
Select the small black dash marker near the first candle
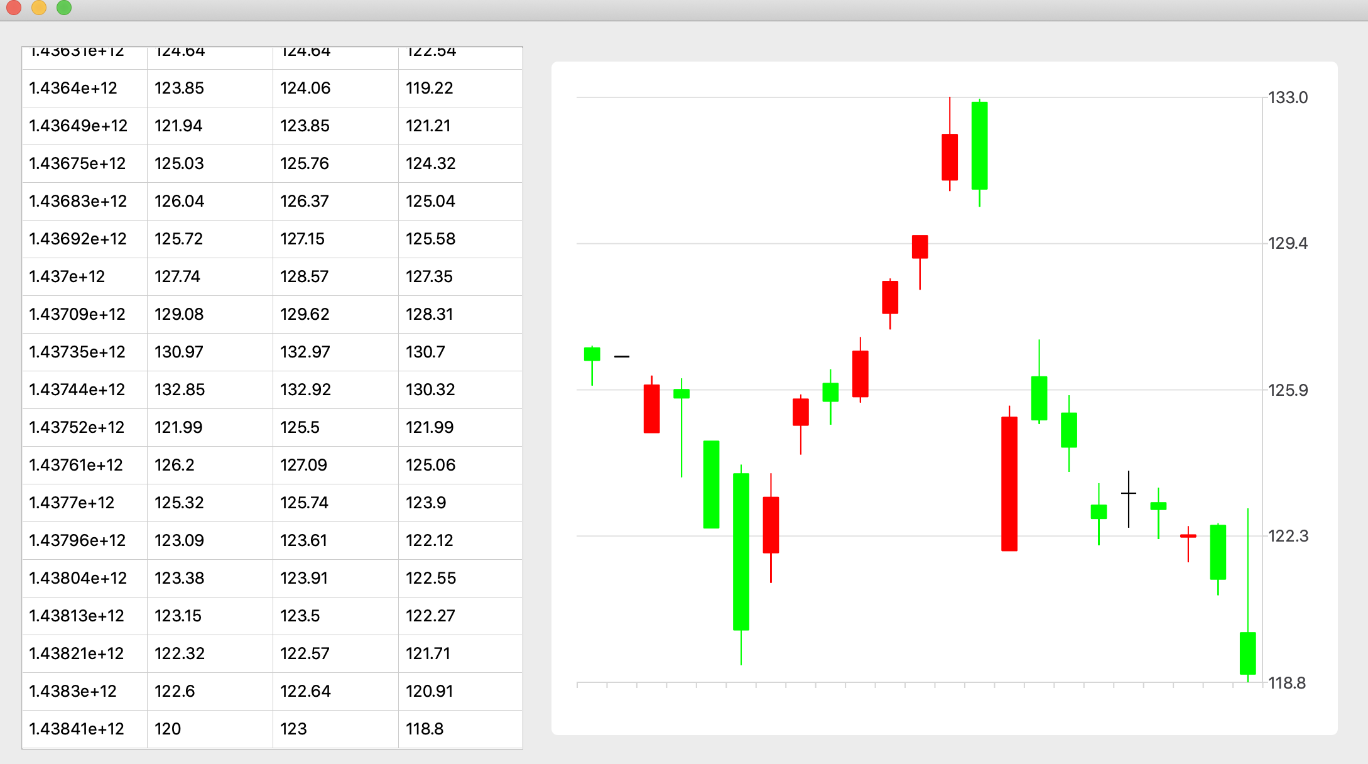[x=622, y=356]
